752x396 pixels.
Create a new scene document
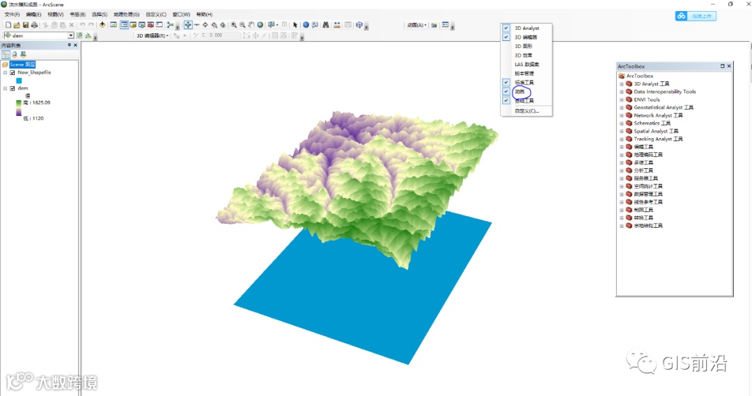point(8,25)
